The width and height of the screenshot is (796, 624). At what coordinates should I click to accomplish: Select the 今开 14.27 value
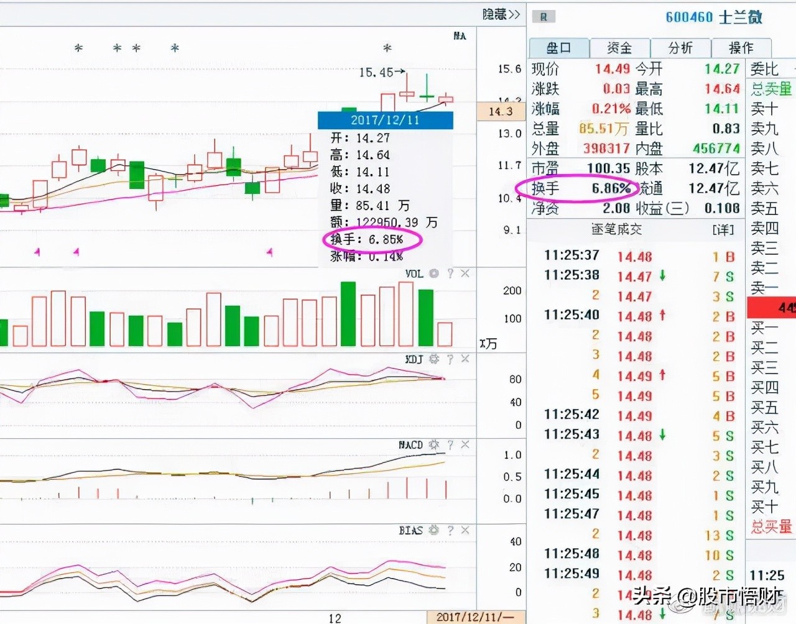(x=722, y=69)
